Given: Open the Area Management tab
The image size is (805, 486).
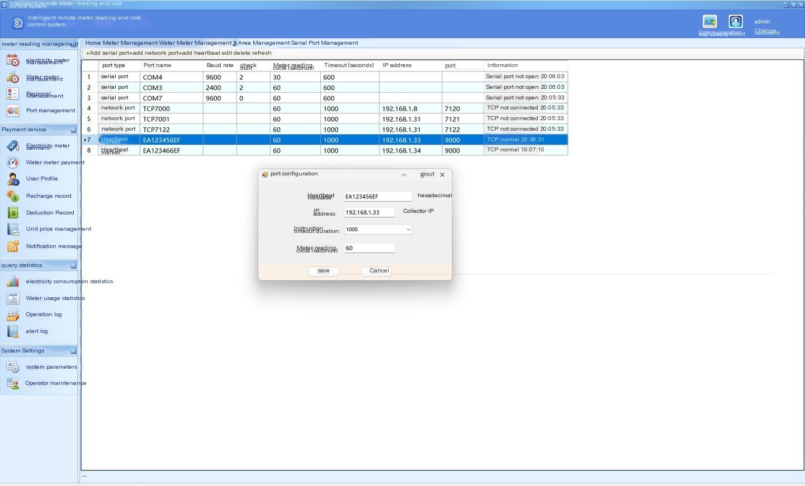Looking at the screenshot, I should (x=264, y=43).
